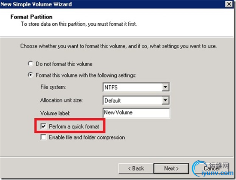
Task: Open the File system dropdown arrow
Action: pos(165,87)
